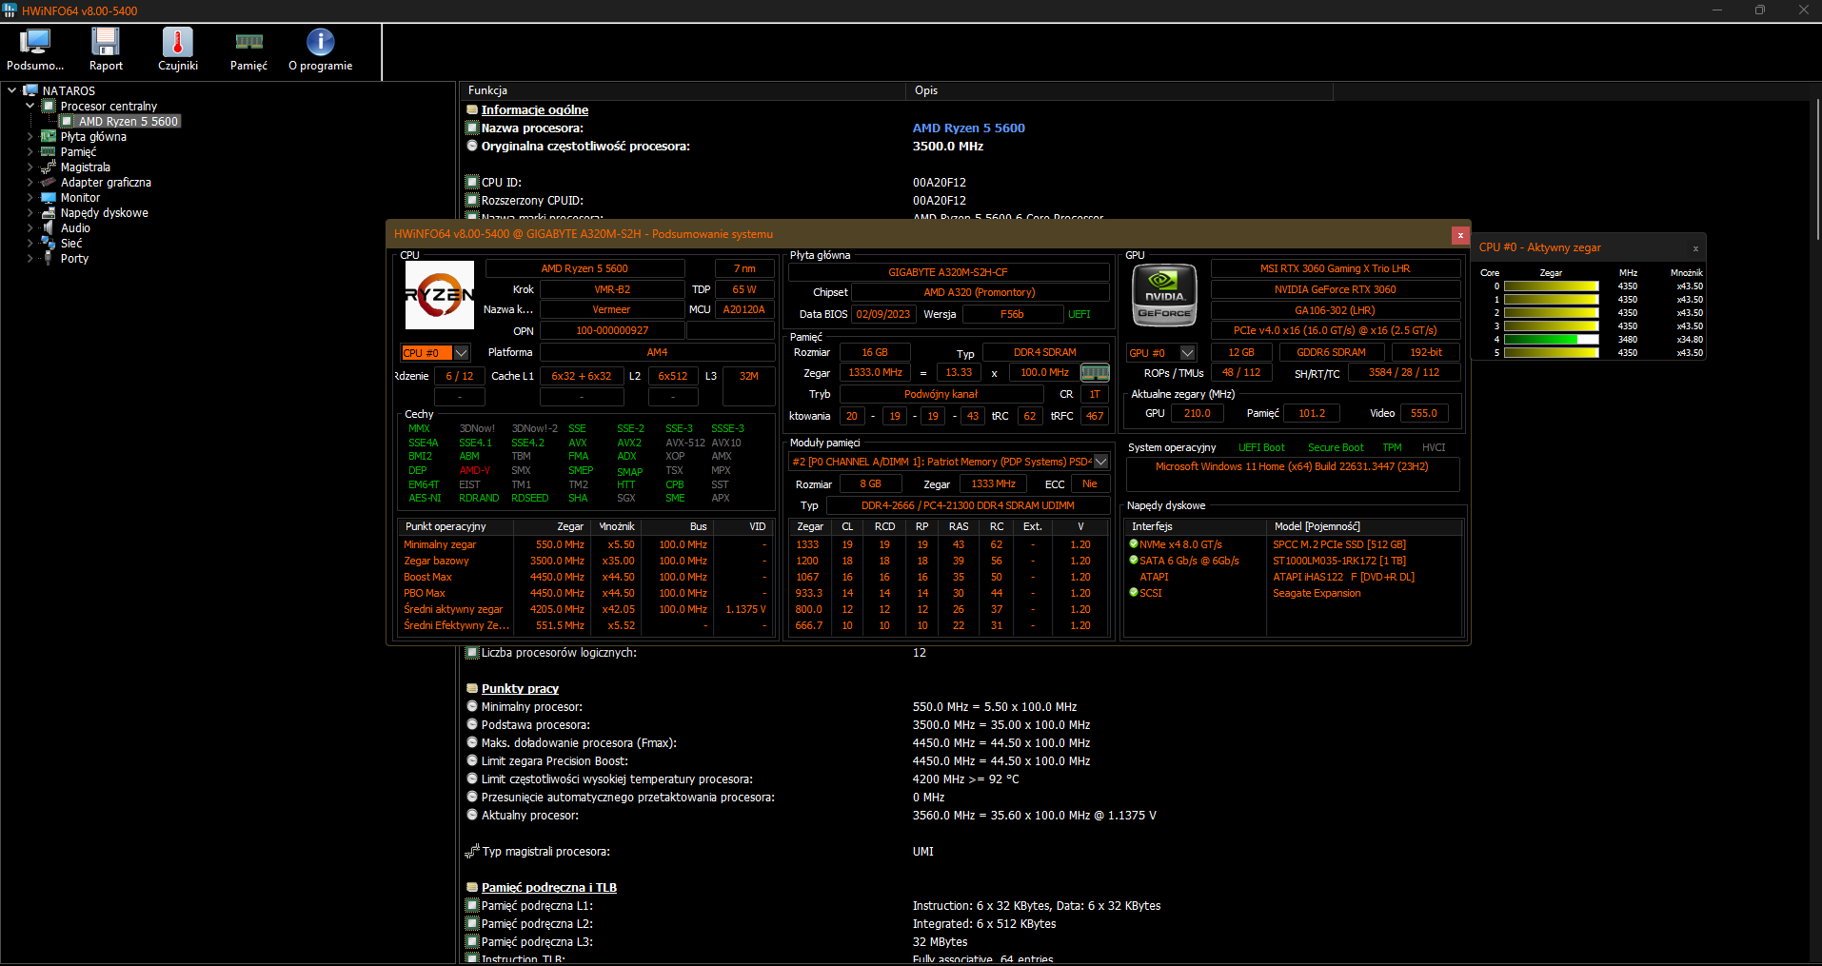Click the Core 0 clock bar
The height and width of the screenshot is (966, 1822).
coord(1551,286)
